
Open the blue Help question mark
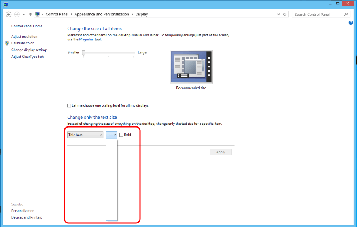(x=351, y=23)
